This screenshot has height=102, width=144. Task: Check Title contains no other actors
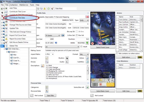click(x=117, y=54)
